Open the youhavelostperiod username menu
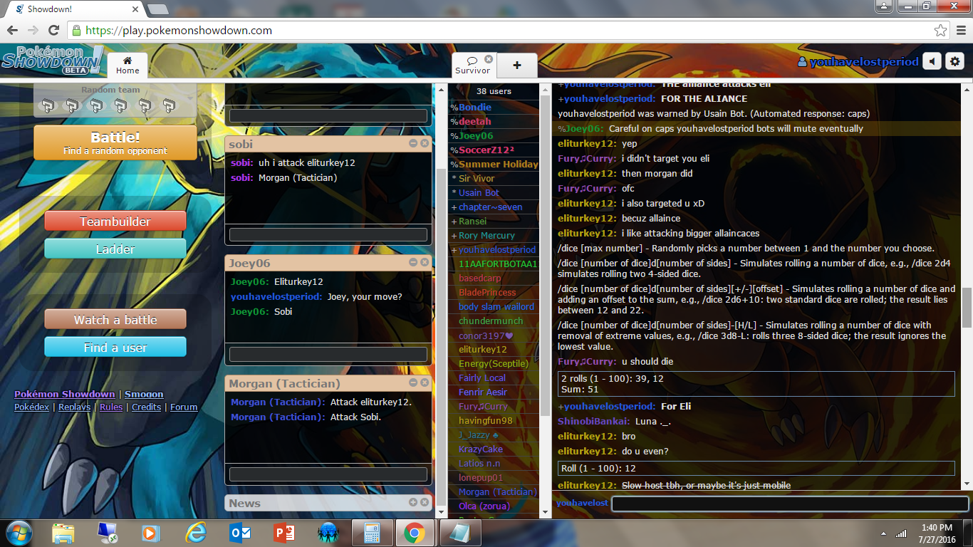The image size is (973, 547). pyautogui.click(x=858, y=62)
